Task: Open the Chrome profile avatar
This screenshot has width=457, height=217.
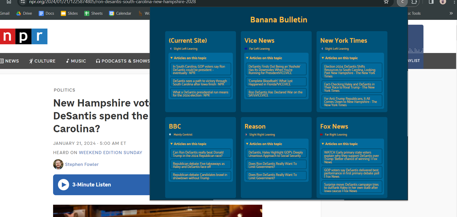Action: (443, 2)
